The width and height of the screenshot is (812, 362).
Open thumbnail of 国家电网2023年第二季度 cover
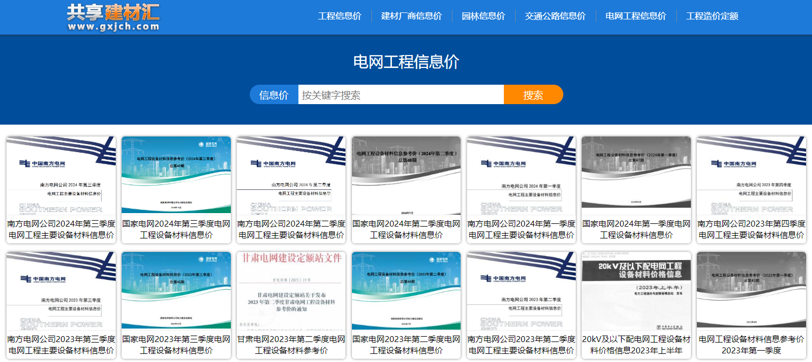click(406, 291)
